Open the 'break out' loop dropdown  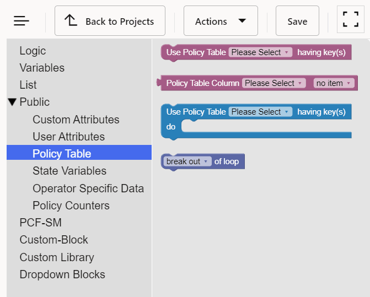(187, 161)
